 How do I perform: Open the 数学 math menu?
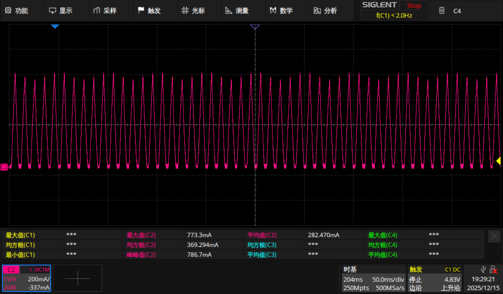[x=281, y=11]
